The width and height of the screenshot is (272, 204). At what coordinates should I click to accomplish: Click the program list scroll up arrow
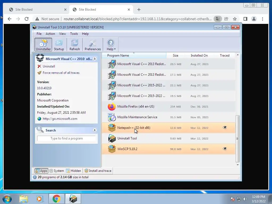pos(238,55)
